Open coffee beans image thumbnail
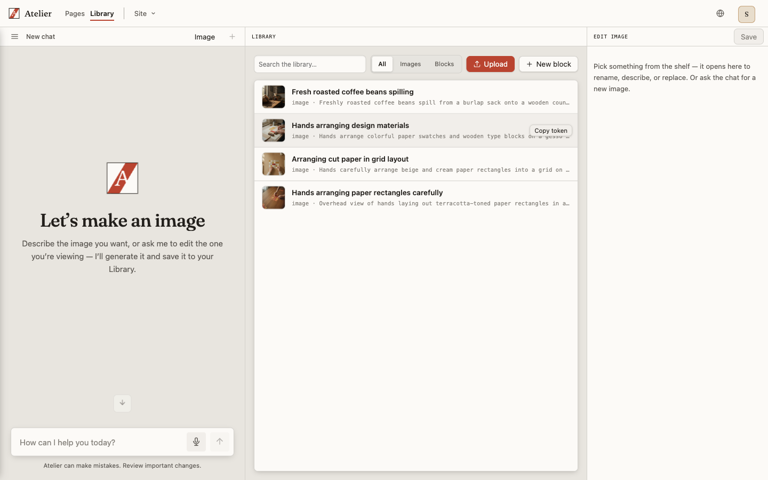This screenshot has height=480, width=768. [x=274, y=97]
